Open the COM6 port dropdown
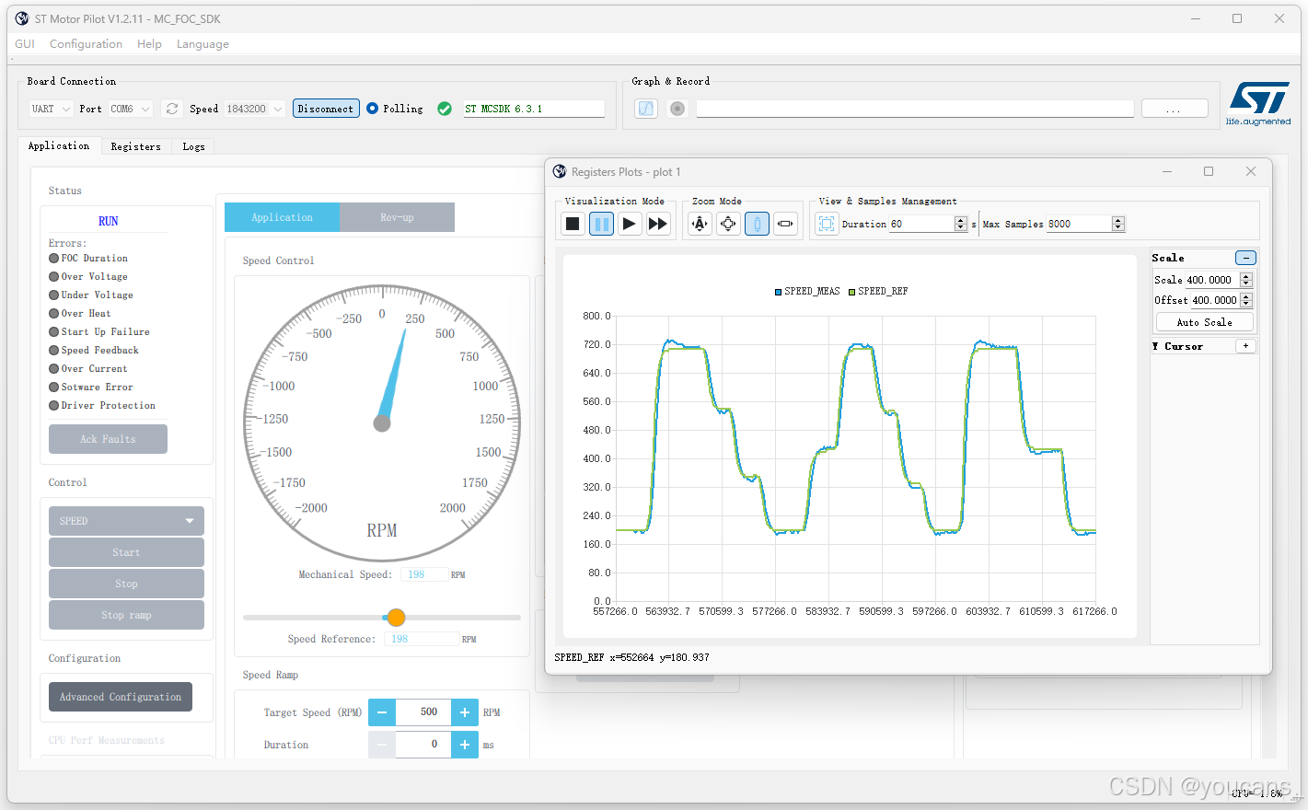This screenshot has width=1308, height=810. 130,109
